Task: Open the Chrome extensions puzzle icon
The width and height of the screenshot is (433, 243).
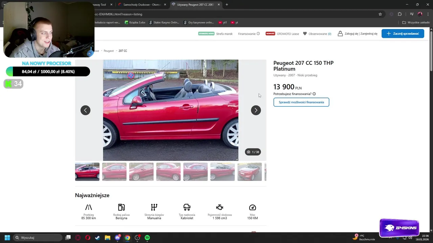Action: click(x=400, y=14)
